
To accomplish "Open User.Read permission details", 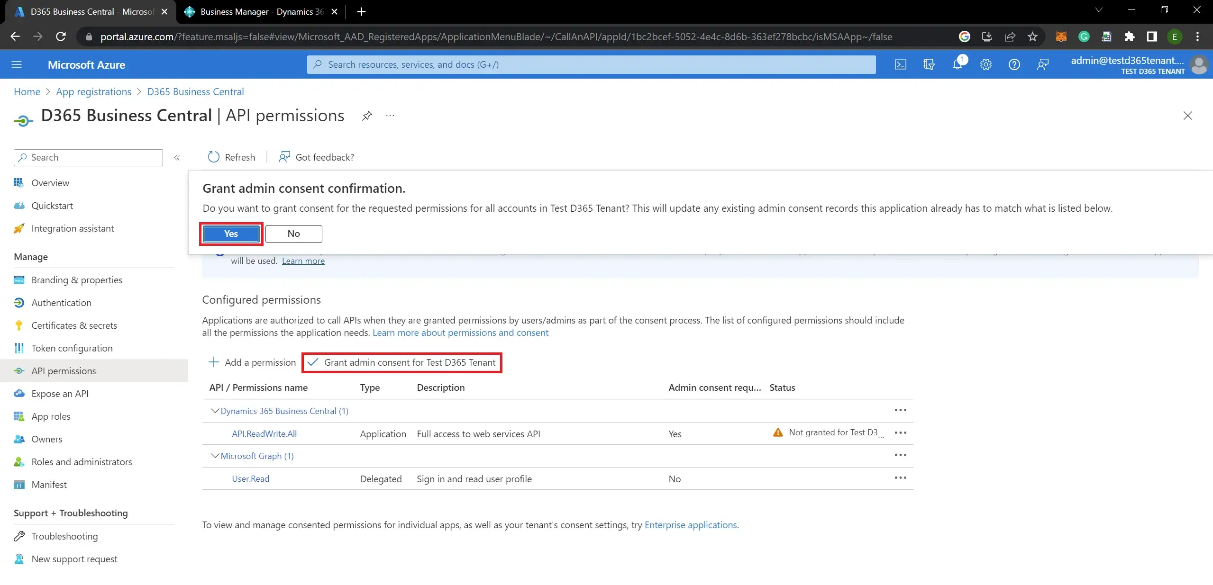I will click(x=250, y=478).
